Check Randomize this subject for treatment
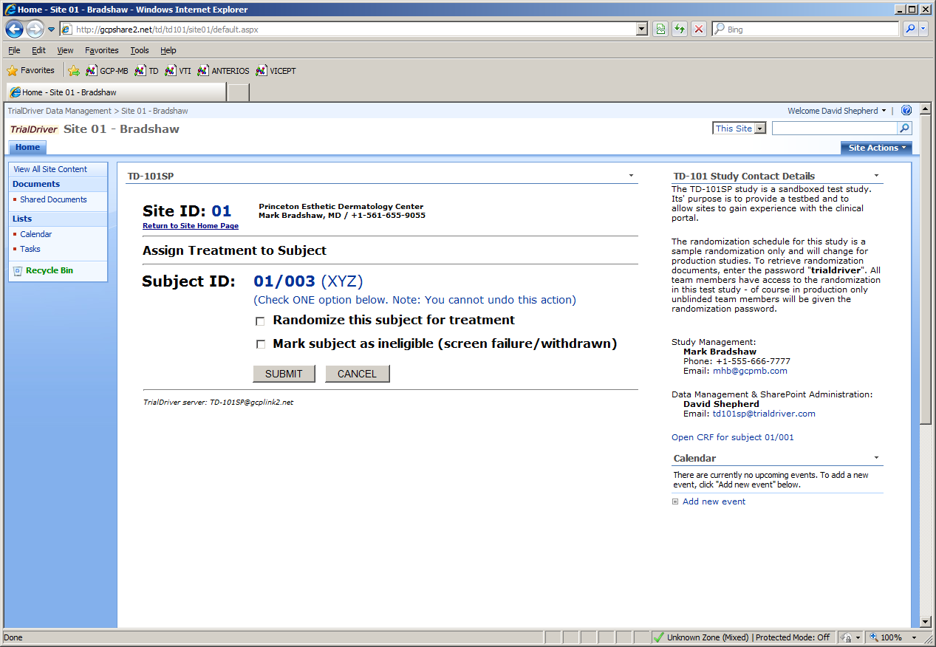The height and width of the screenshot is (647, 936). coord(260,321)
